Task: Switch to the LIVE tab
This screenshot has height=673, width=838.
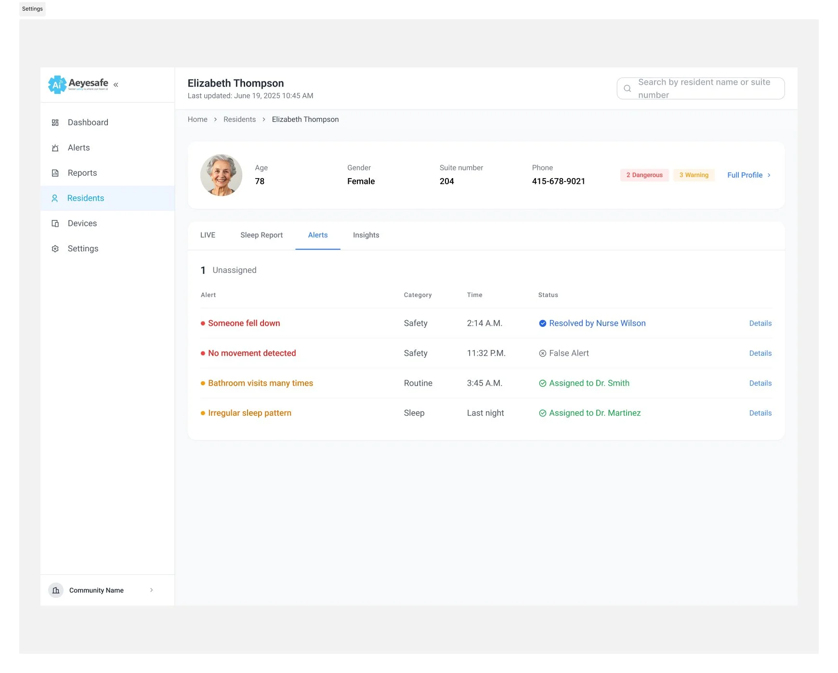Action: pyautogui.click(x=208, y=235)
